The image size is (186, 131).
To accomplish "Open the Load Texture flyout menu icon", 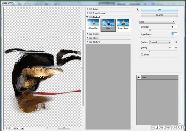I will tap(176, 42).
